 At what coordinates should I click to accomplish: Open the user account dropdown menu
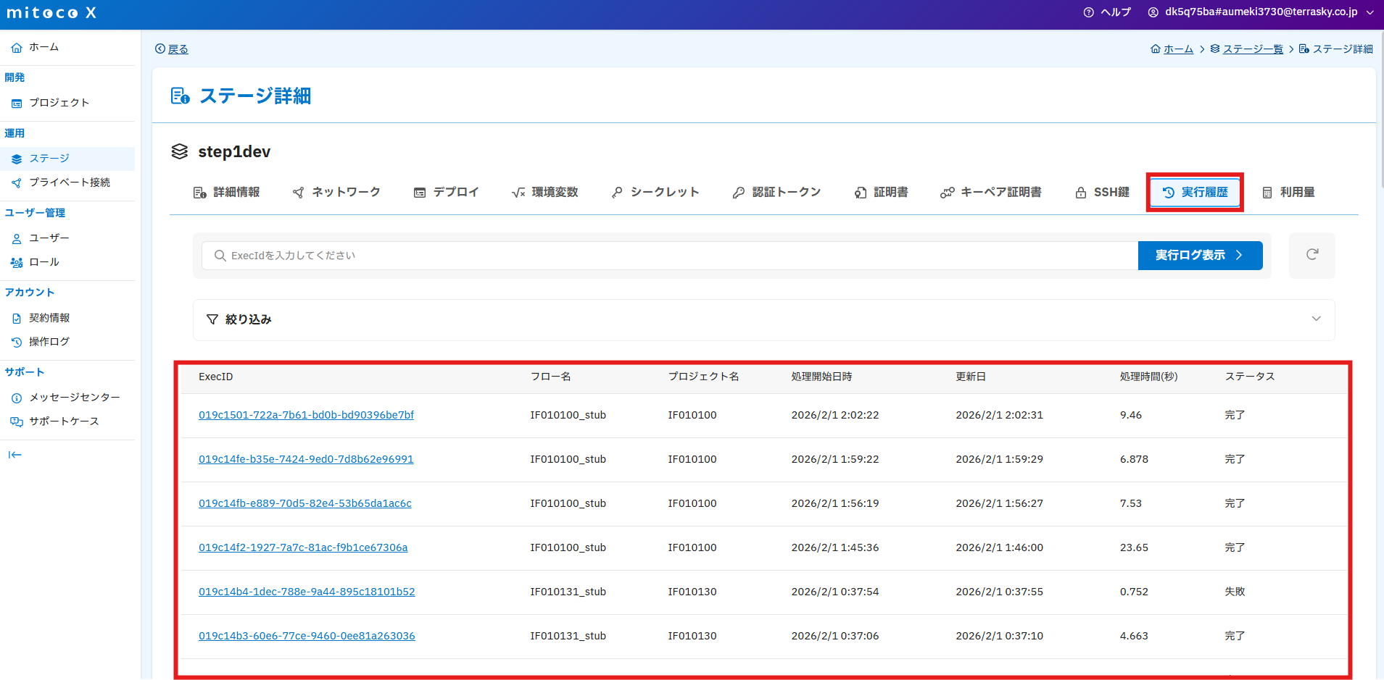[1261, 12]
